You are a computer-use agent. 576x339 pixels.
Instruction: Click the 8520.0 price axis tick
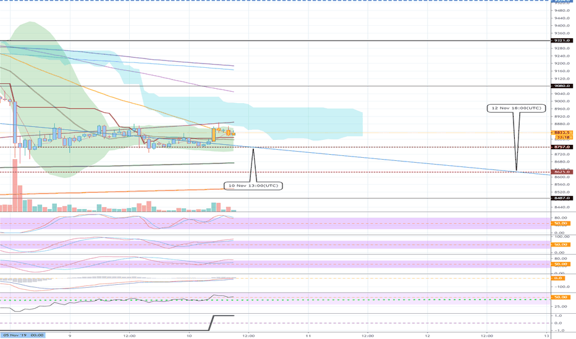(562, 192)
